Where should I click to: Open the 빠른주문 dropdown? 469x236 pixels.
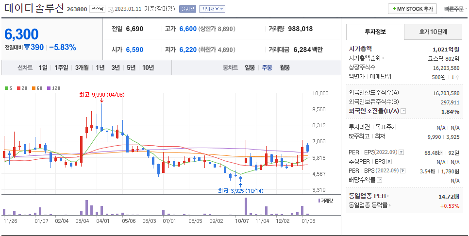[x=456, y=9]
